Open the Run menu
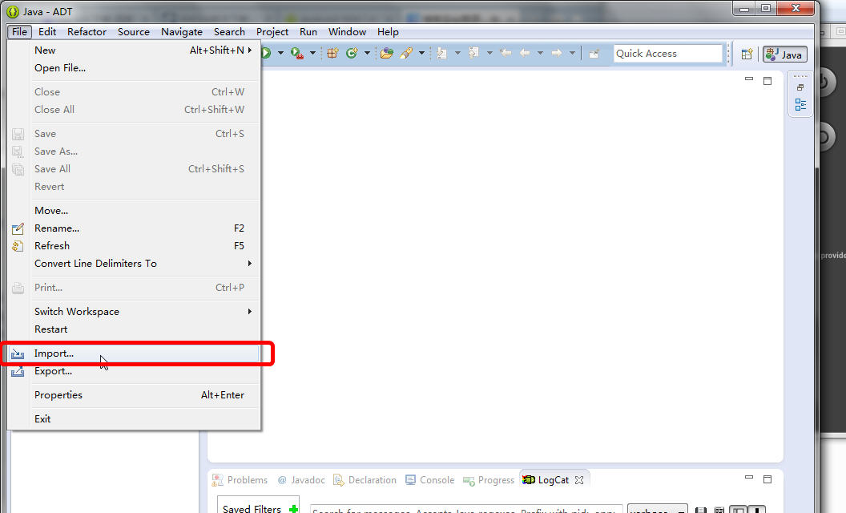This screenshot has width=846, height=513. pos(308,32)
